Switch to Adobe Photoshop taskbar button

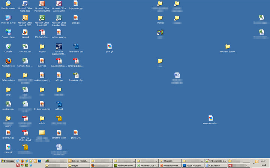point(193,166)
